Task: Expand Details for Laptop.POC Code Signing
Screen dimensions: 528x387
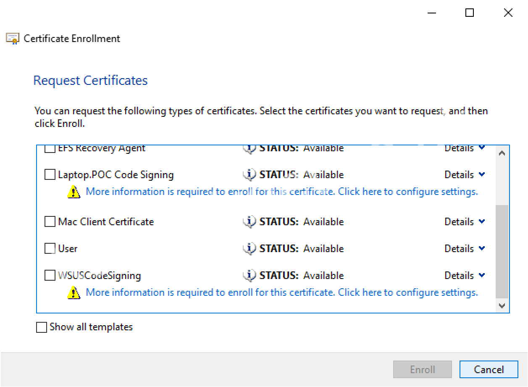Action: [x=465, y=174]
